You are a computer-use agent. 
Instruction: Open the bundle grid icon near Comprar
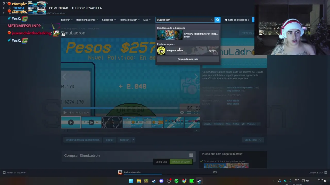pyautogui.click(x=191, y=155)
